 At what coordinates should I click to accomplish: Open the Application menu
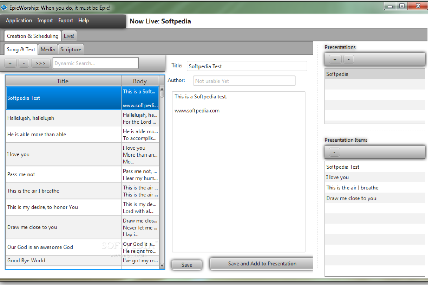[x=19, y=21]
